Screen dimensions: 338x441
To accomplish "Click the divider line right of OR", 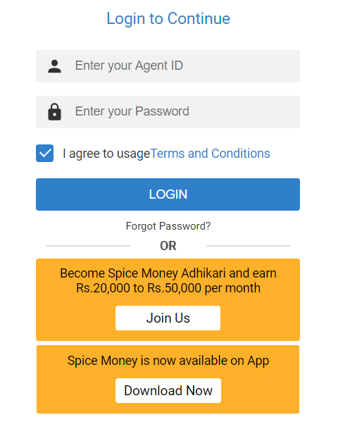I will click(x=249, y=246).
